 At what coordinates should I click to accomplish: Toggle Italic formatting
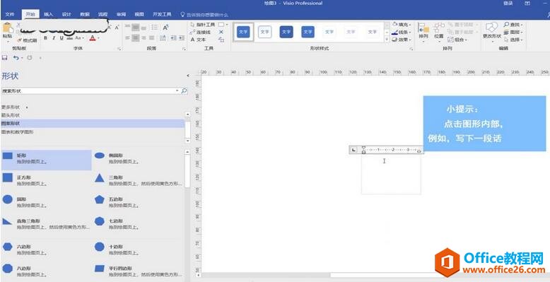(54, 38)
